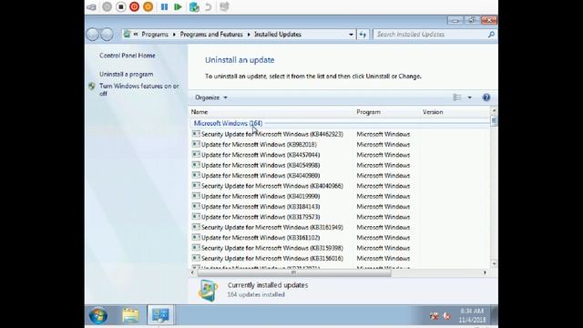
Task: Click the Control Panel taskbar button
Action: point(160,315)
